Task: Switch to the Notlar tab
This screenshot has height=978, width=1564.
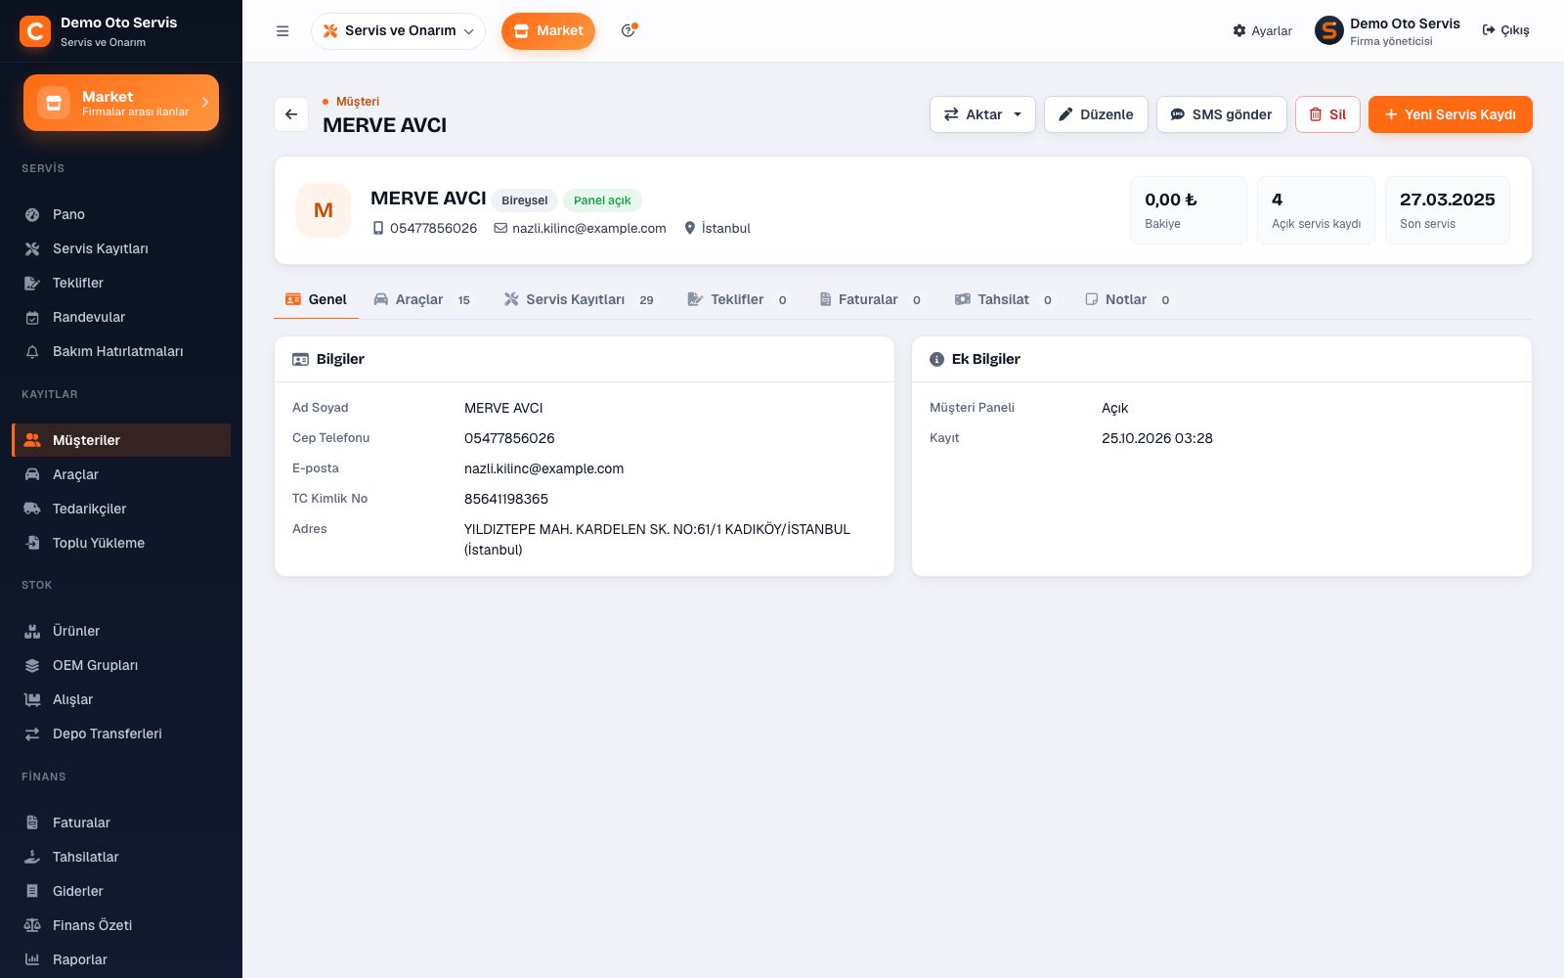Action: click(1127, 299)
